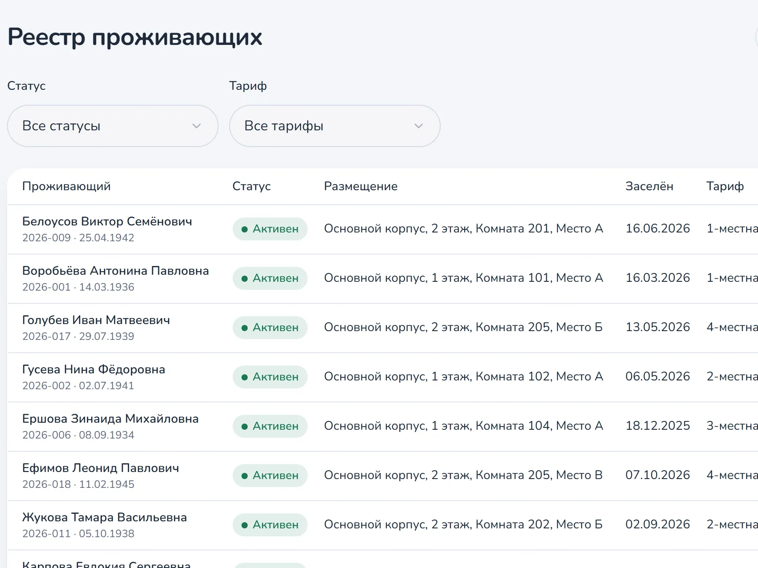The height and width of the screenshot is (568, 758).
Task: Click 'Активен' badge in Белоусов row
Action: (x=270, y=229)
